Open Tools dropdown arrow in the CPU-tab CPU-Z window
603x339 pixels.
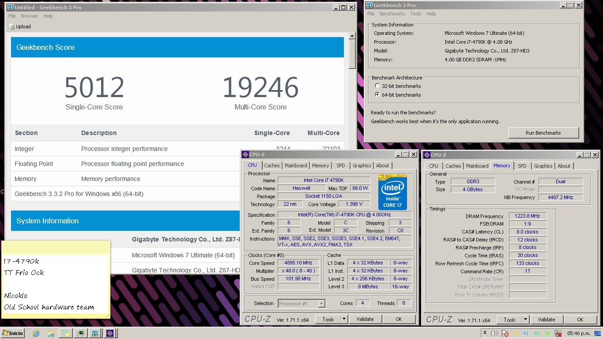[344, 319]
